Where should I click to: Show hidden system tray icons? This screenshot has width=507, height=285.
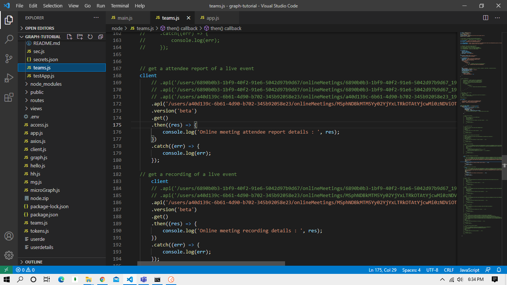(442, 279)
